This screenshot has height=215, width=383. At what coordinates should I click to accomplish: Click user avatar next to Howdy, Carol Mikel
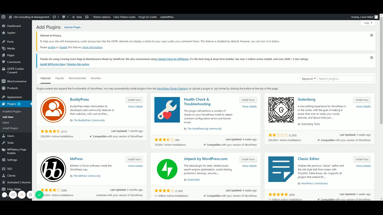[x=376, y=17]
